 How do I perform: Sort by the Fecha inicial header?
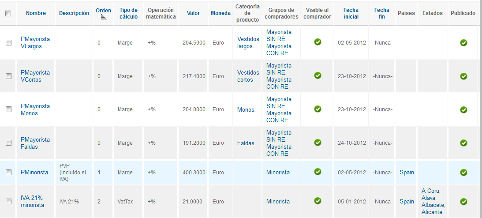tap(351, 14)
